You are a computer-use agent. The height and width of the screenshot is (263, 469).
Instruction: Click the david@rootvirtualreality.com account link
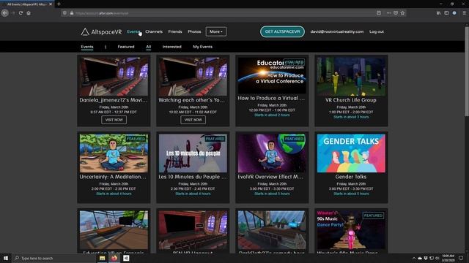pyautogui.click(x=337, y=31)
